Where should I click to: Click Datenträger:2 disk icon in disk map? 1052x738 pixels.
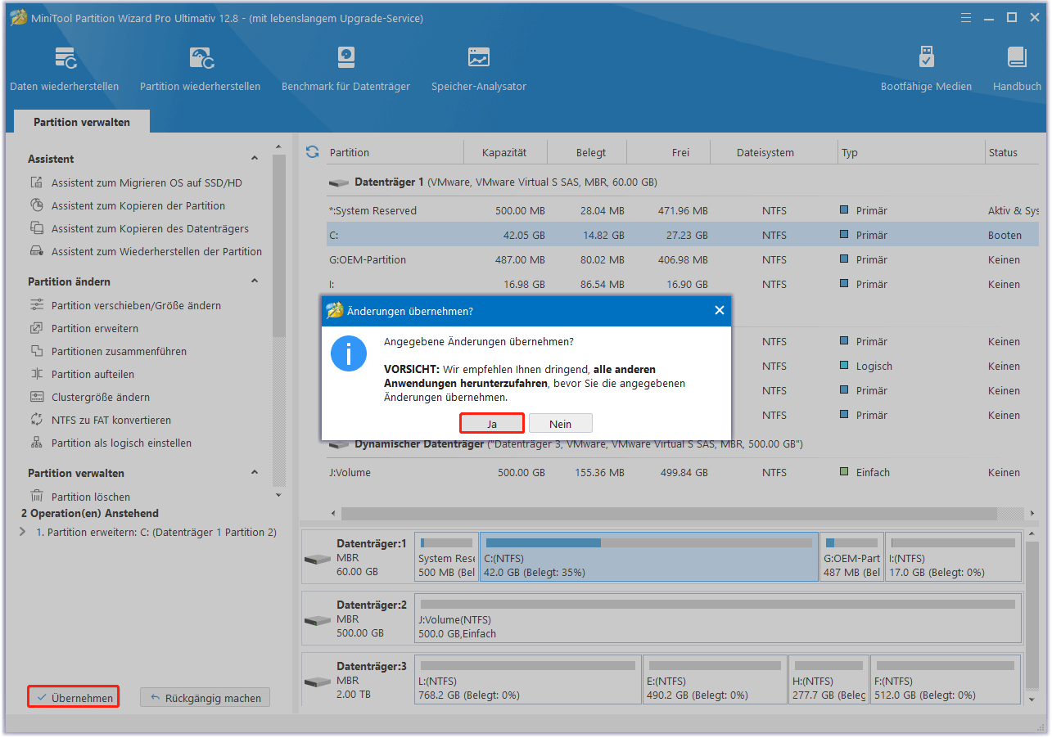[x=318, y=620]
